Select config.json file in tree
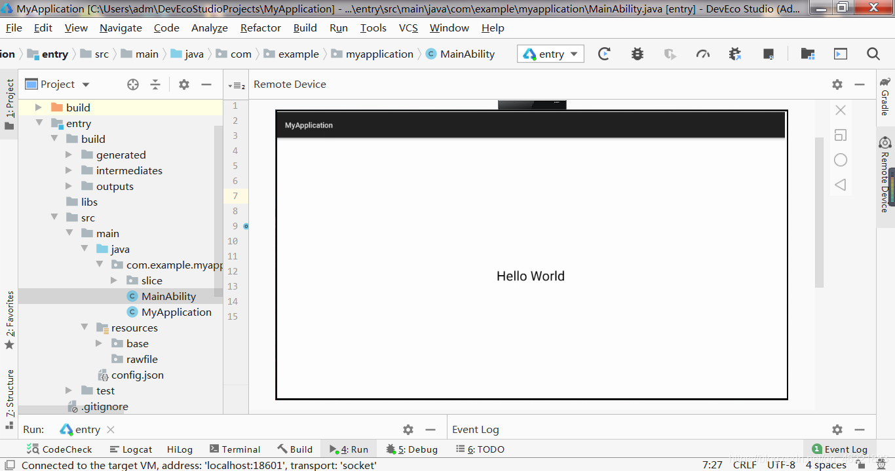 coord(130,375)
